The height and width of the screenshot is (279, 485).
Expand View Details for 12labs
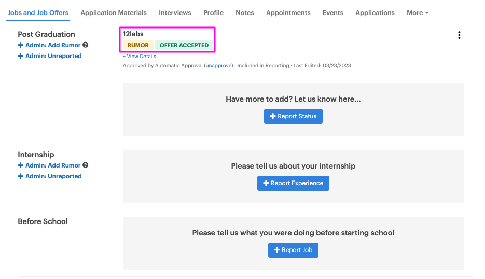coord(139,57)
